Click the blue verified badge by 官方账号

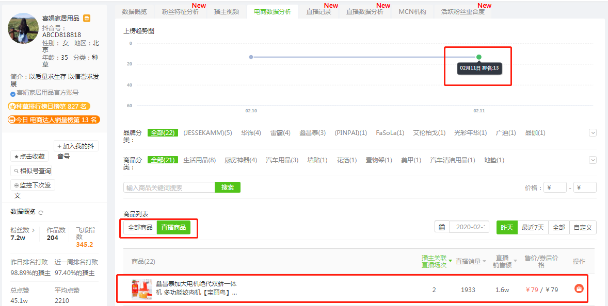point(13,93)
